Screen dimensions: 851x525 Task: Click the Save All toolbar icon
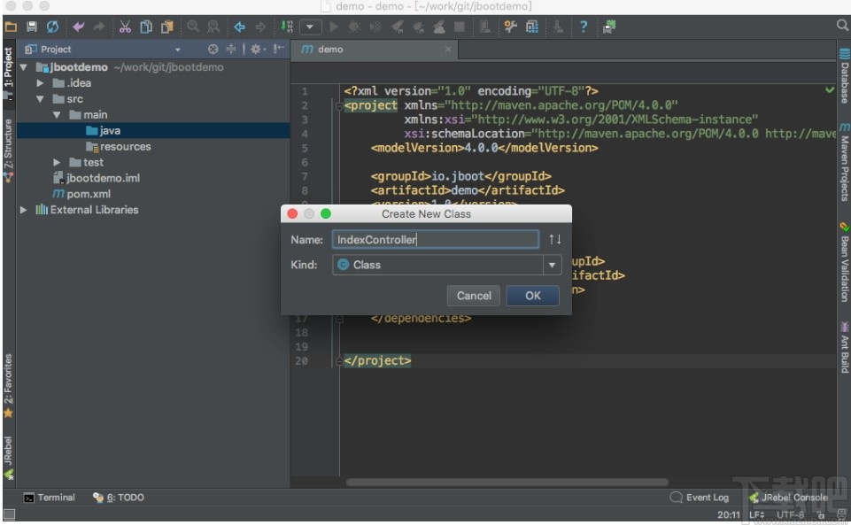32,27
